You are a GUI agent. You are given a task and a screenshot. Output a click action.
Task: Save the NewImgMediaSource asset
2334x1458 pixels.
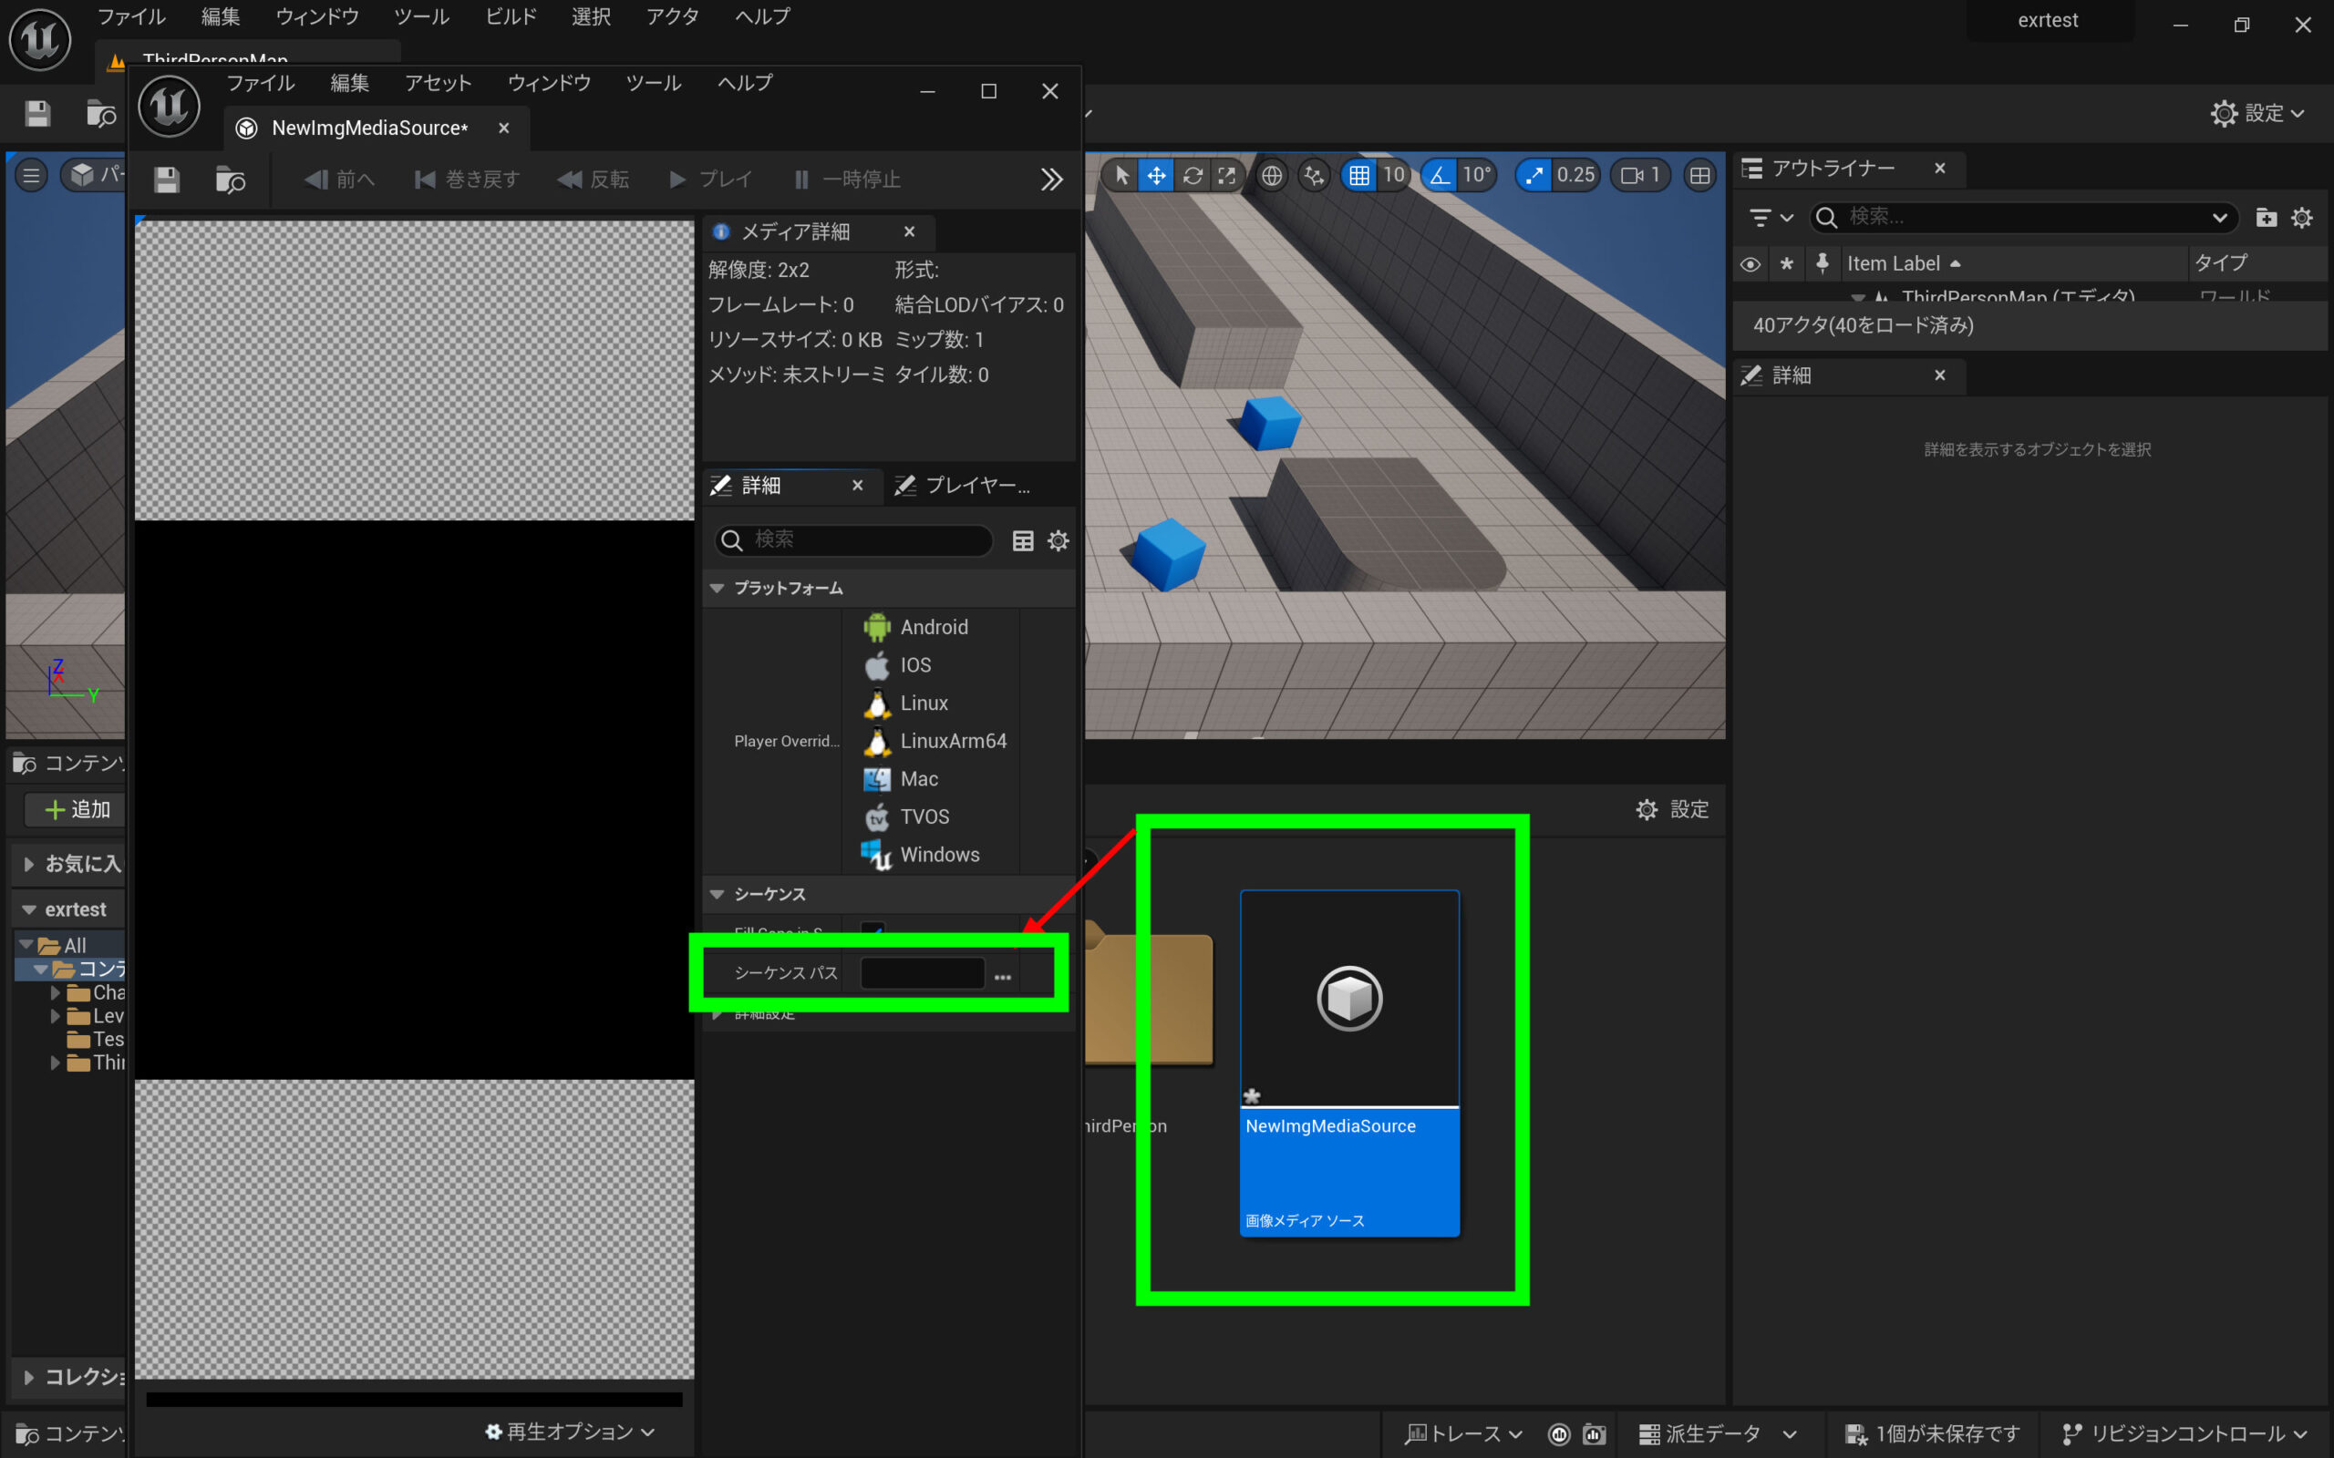pyautogui.click(x=167, y=180)
